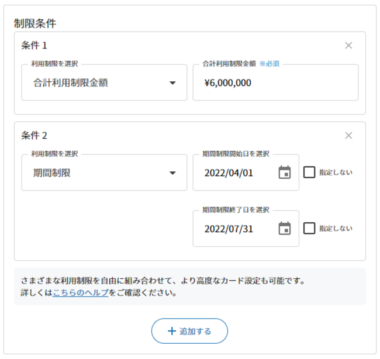Open the こちらのヘルプ link
Screen dimensions: 380x359
click(x=81, y=293)
